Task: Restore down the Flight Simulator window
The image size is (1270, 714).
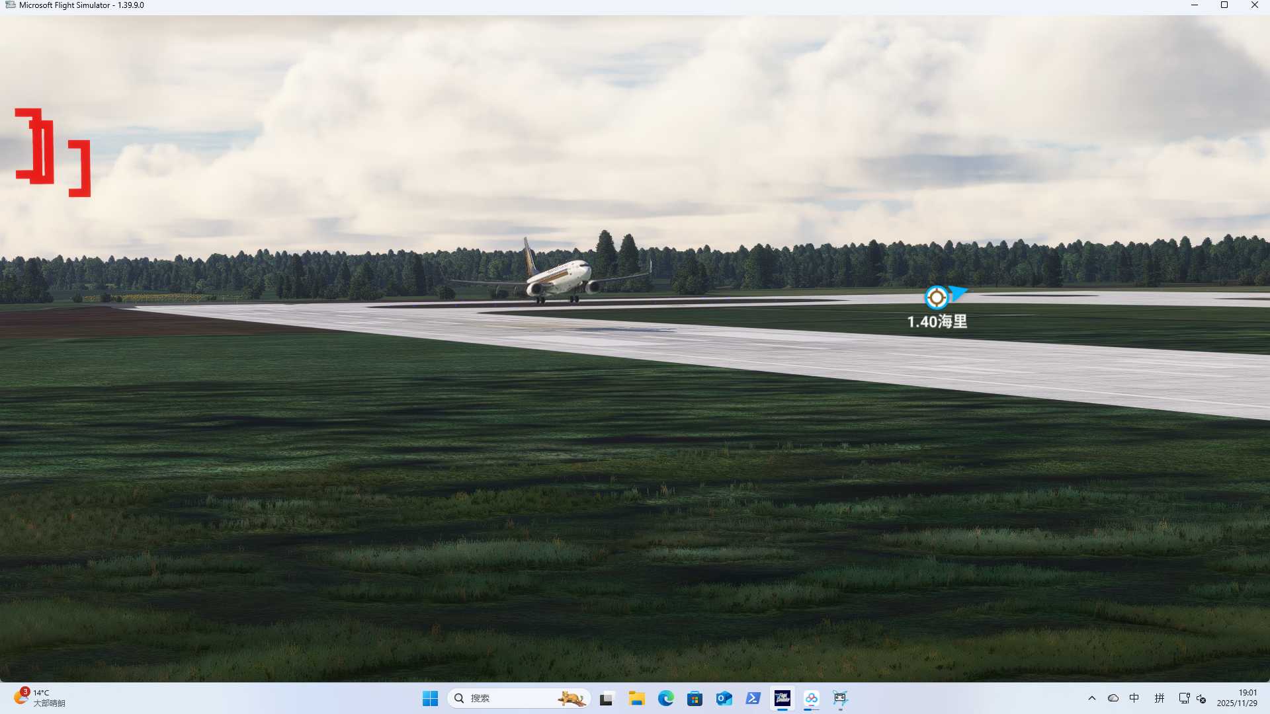Action: [x=1224, y=5]
